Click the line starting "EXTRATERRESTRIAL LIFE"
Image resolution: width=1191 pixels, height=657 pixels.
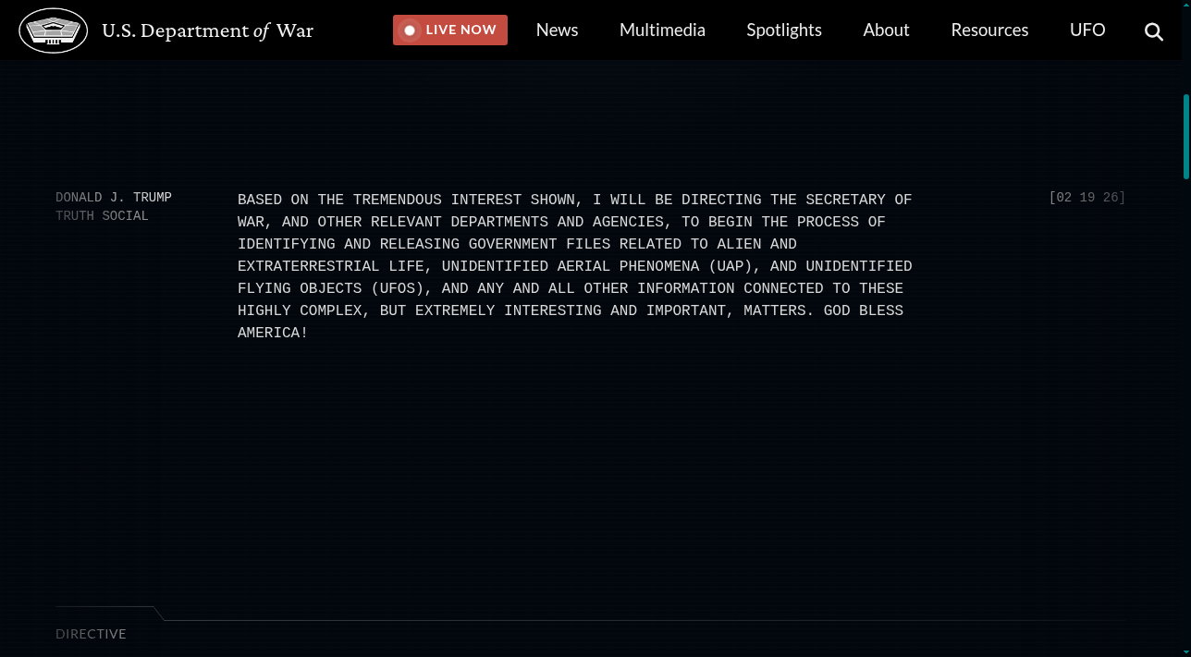(574, 266)
